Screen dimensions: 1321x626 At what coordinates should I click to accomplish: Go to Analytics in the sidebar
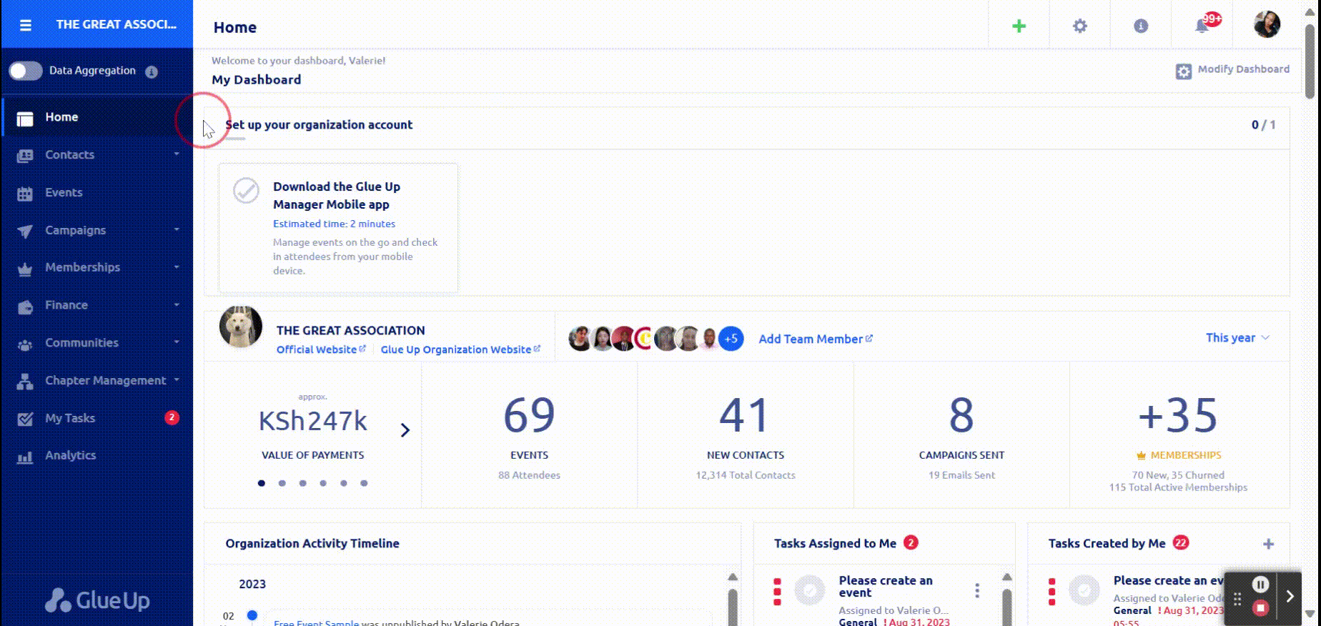click(70, 455)
